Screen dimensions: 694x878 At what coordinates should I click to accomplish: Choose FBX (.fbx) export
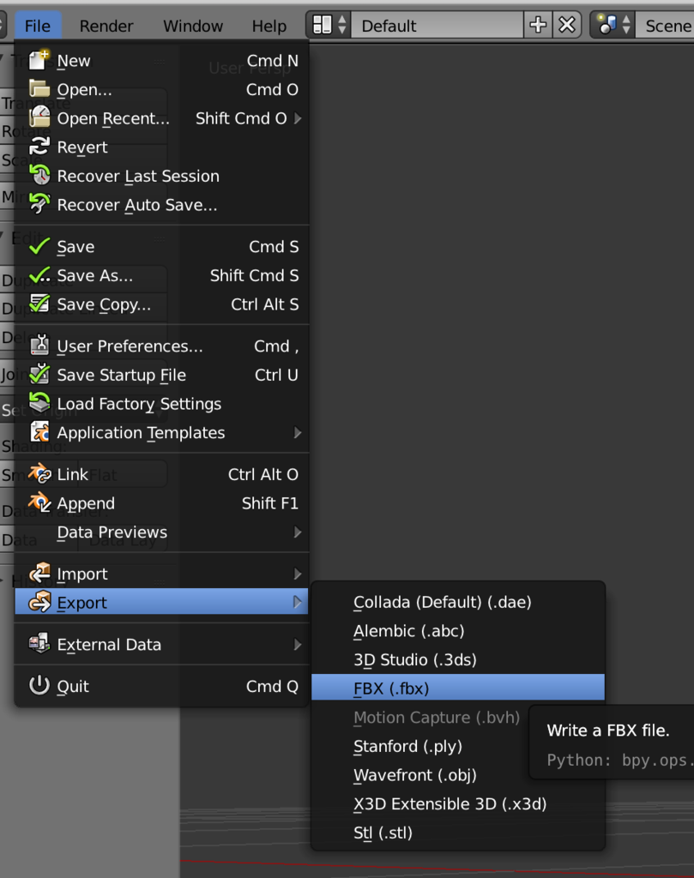tap(458, 688)
